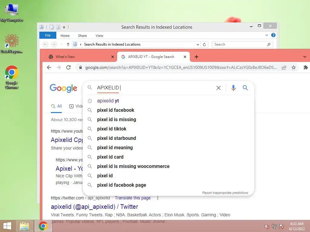310x232 pixels.
Task: Click the network tray icon
Action: point(274,226)
